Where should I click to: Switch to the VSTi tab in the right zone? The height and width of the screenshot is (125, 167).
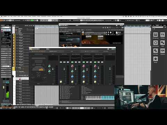click(153, 25)
